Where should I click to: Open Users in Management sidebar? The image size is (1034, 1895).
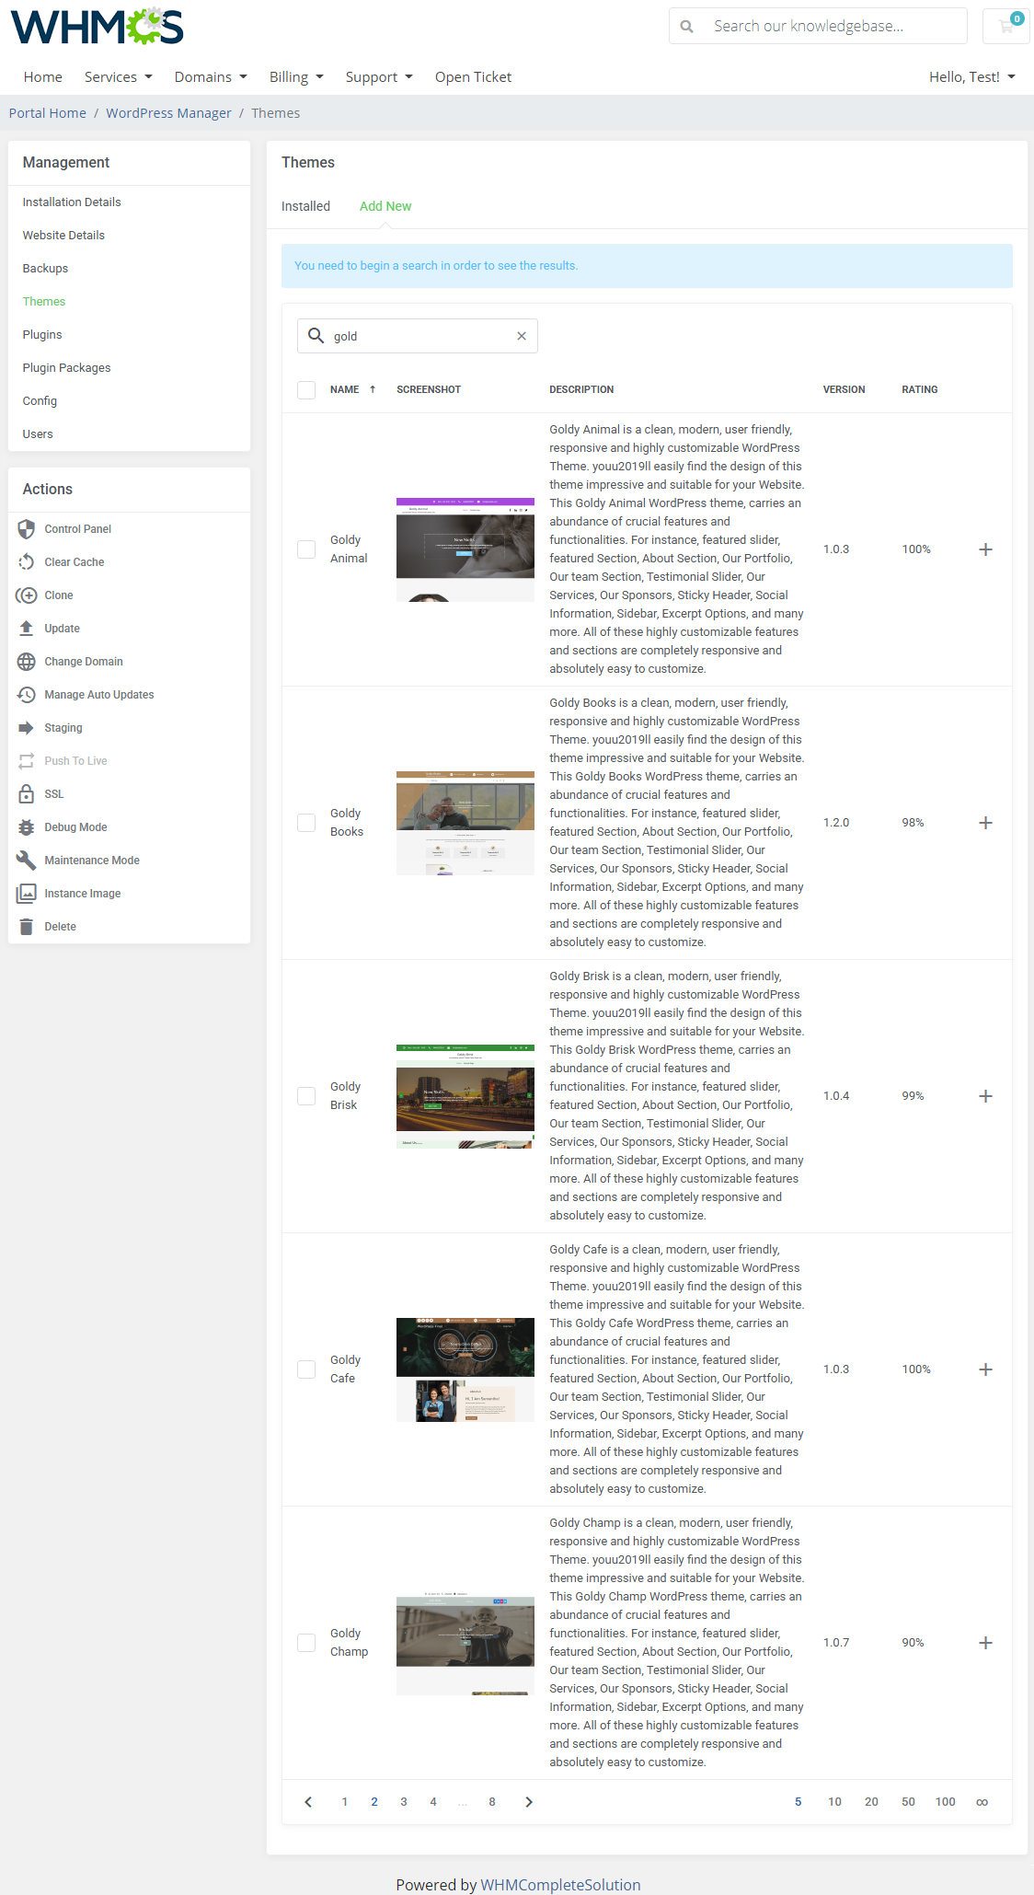point(38,434)
